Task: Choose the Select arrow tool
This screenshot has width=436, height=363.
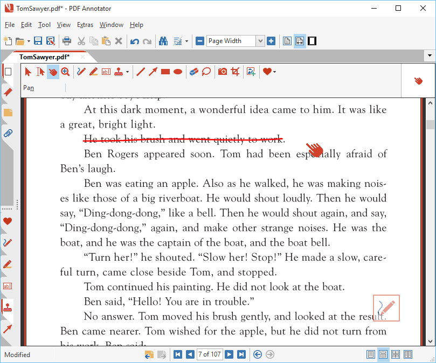Action: [x=28, y=72]
